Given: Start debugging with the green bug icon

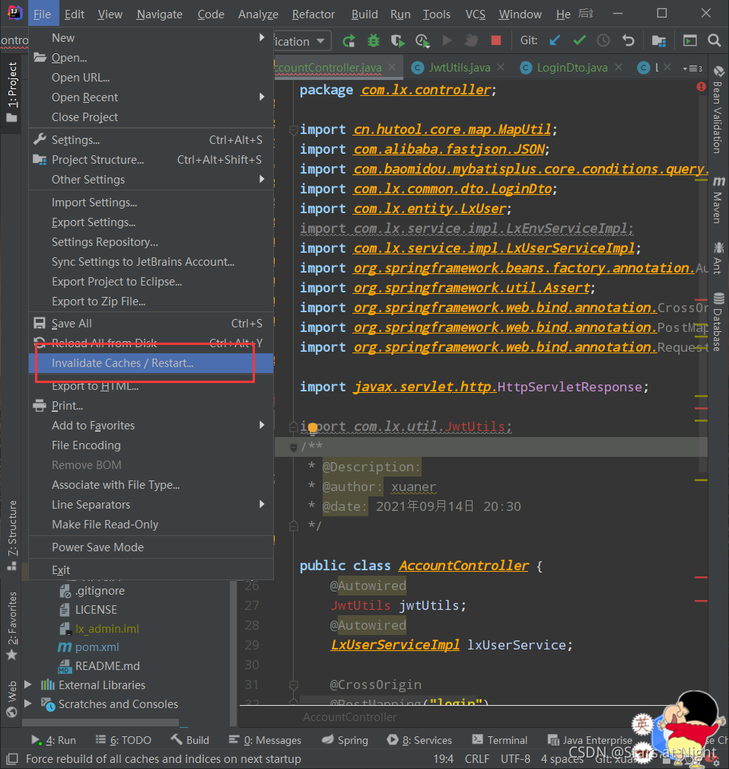Looking at the screenshot, I should pyautogui.click(x=374, y=40).
